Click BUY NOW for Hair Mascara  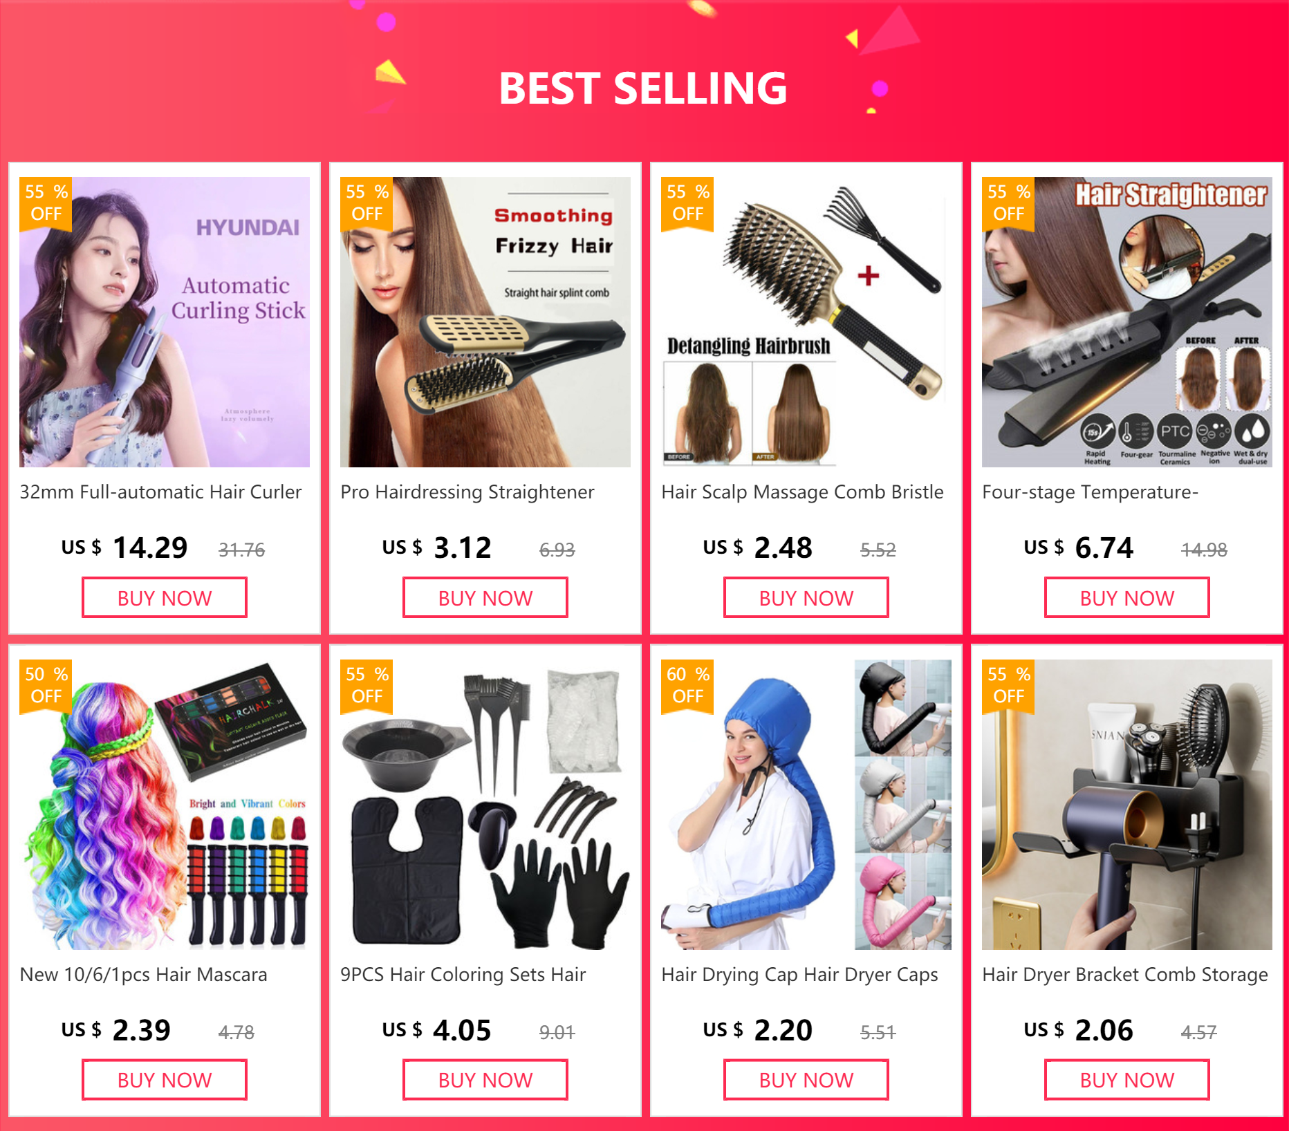165,1080
